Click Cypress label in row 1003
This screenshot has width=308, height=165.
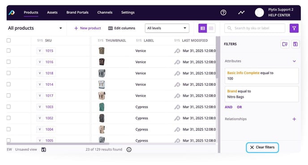tap(141, 107)
